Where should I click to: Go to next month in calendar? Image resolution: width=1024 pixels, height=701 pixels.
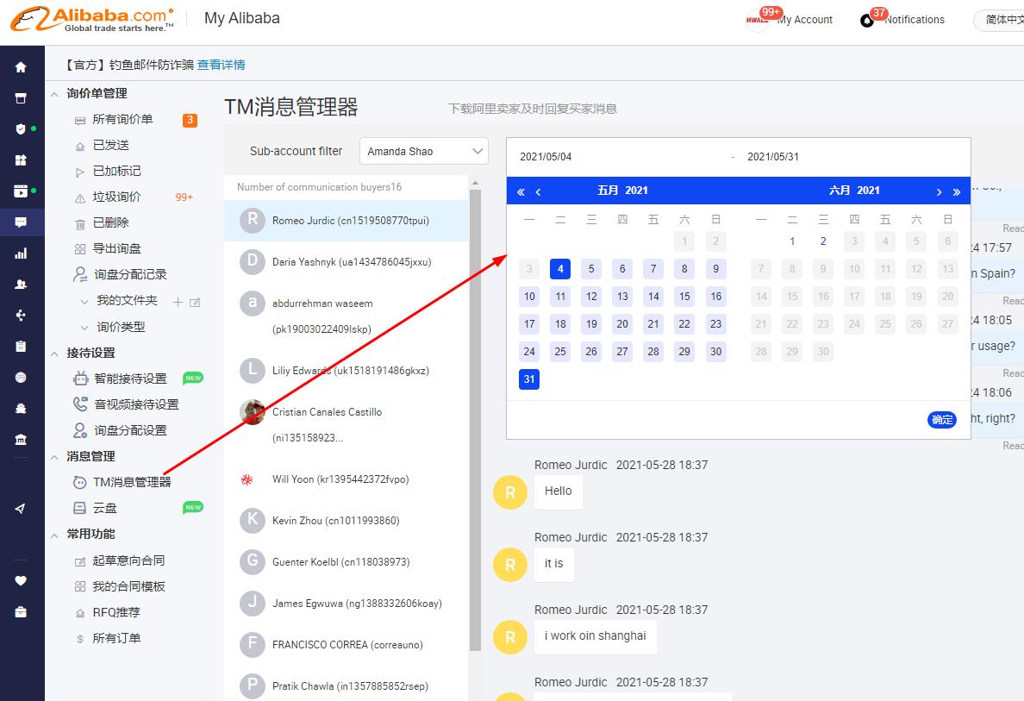[x=940, y=191]
